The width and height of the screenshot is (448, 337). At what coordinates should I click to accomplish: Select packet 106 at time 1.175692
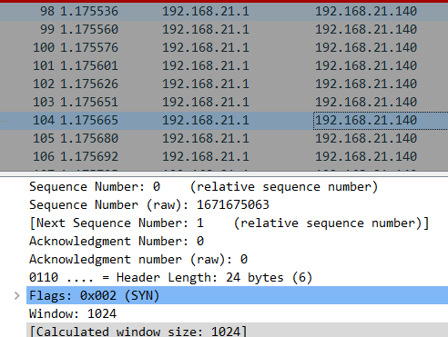tap(224, 156)
